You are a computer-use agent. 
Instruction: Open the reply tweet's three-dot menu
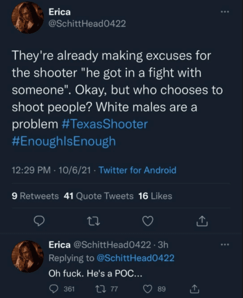tap(225, 244)
